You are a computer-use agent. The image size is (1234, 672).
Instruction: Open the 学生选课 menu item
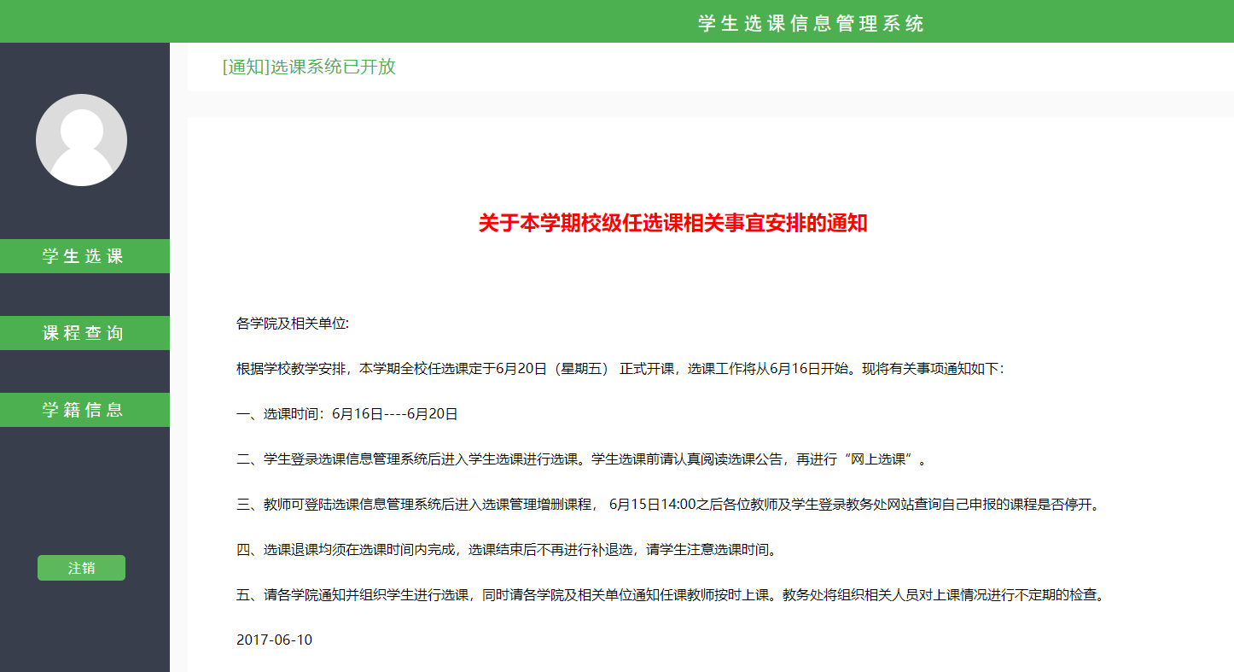pyautogui.click(x=84, y=256)
